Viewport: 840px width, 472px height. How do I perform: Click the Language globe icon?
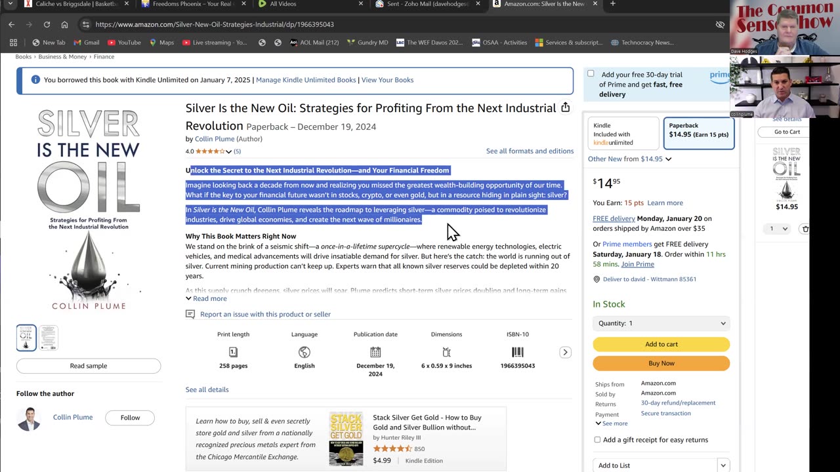pyautogui.click(x=304, y=352)
